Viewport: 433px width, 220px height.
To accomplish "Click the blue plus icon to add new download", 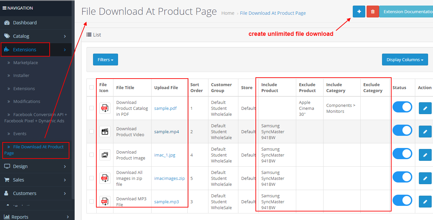I will (x=359, y=11).
